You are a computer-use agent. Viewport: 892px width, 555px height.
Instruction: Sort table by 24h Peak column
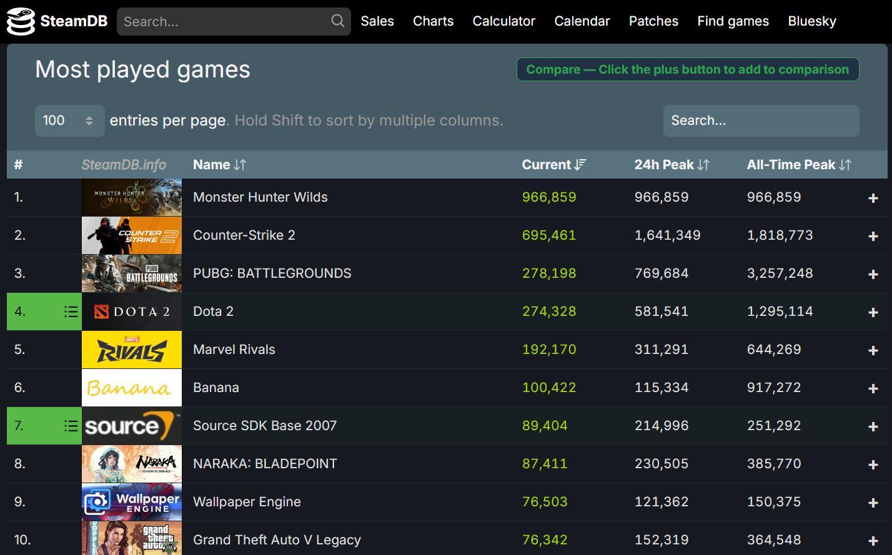tap(671, 165)
